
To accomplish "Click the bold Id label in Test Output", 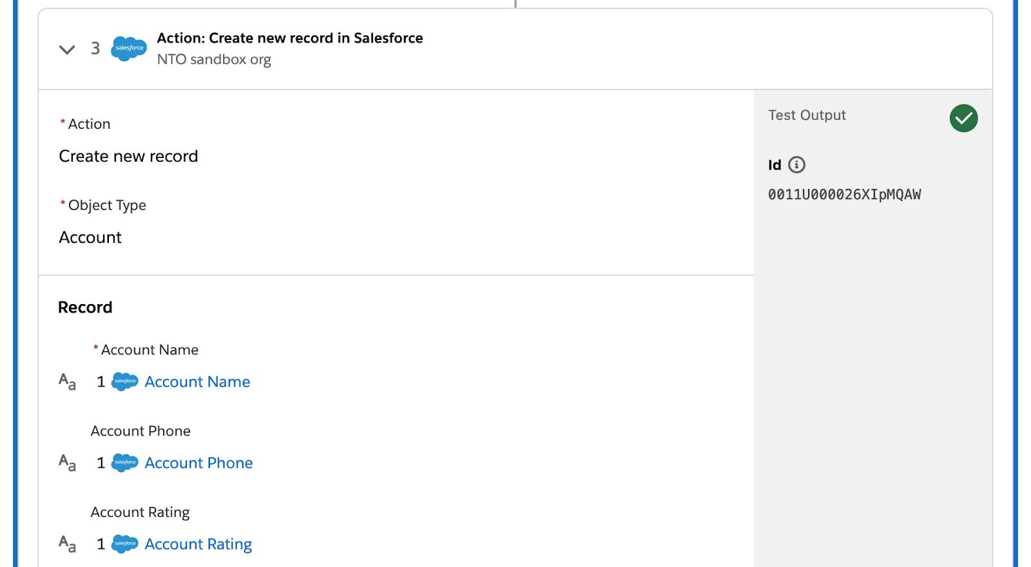I will 775,165.
